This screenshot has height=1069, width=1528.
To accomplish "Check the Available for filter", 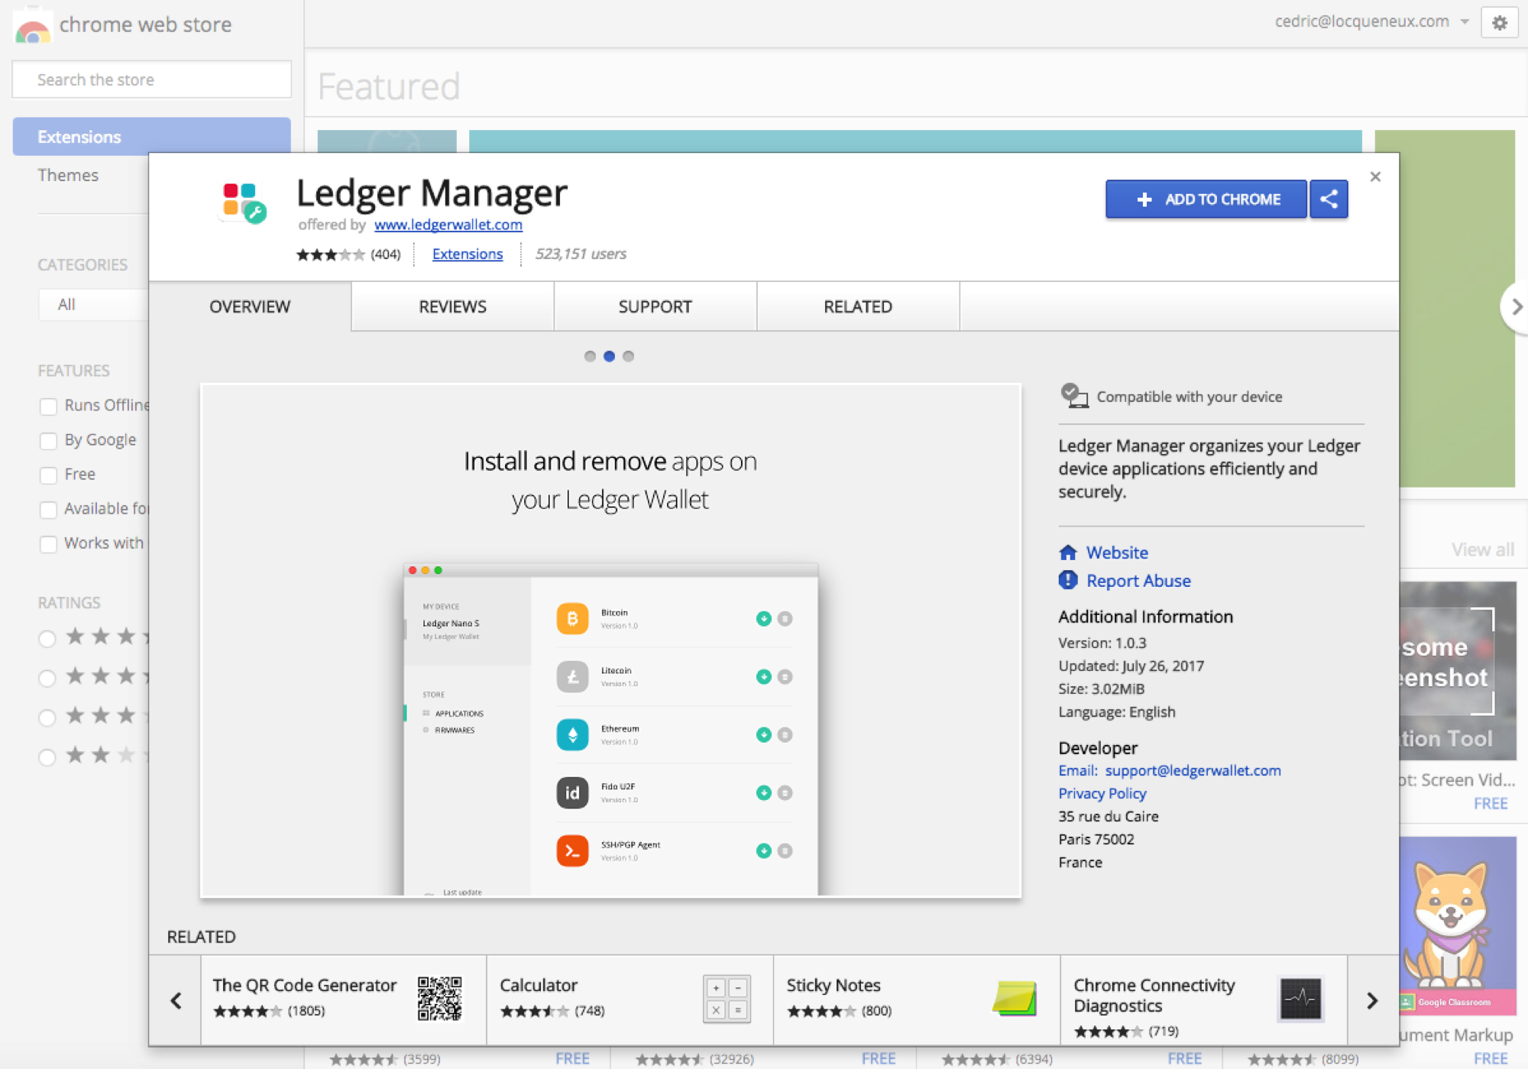I will (x=48, y=509).
